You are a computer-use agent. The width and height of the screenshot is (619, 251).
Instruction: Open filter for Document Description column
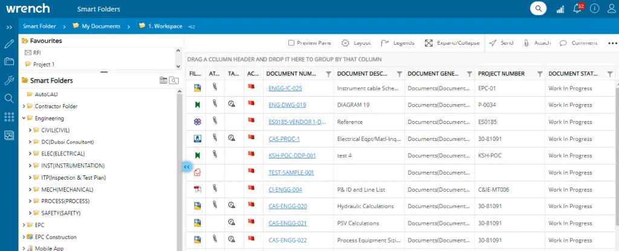399,74
